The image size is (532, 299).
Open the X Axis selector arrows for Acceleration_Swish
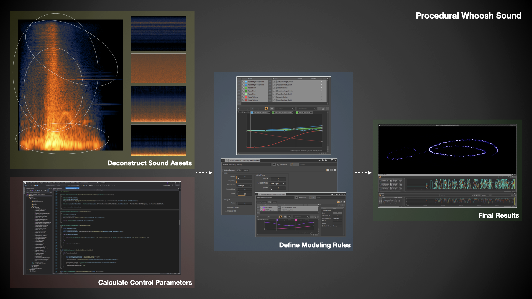(x=279, y=207)
